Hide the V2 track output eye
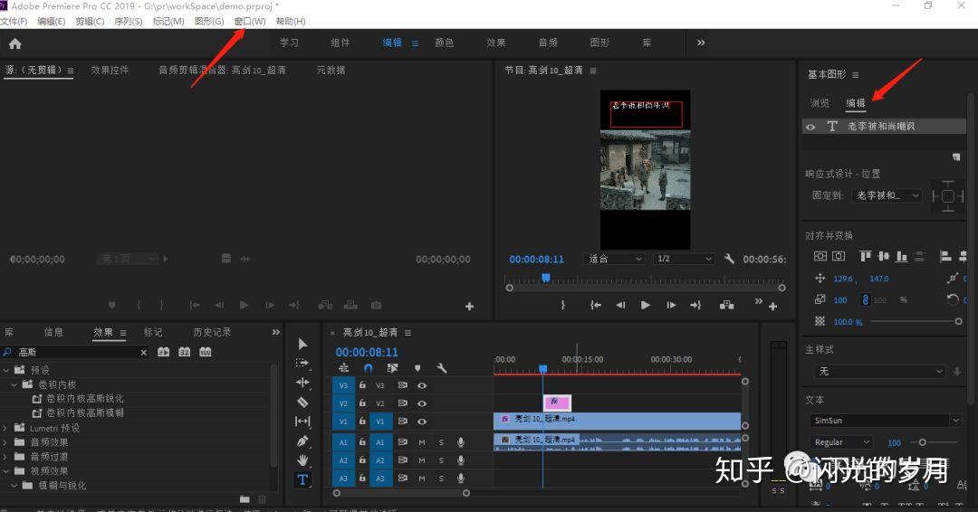978x512 pixels. [422, 403]
